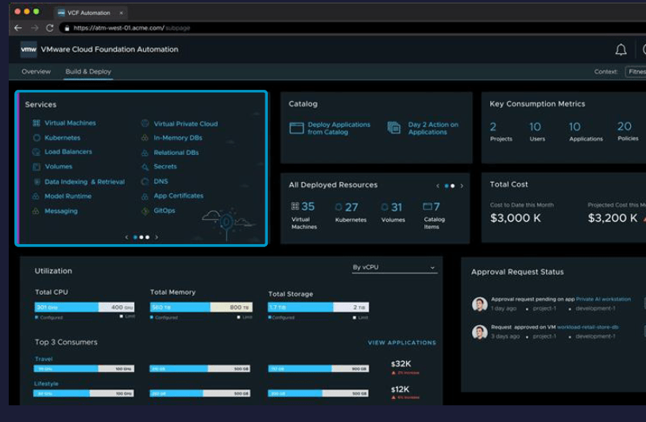Click the VIEW APPLICATIONS link
Viewport: 646px width, 422px height.
(x=401, y=343)
